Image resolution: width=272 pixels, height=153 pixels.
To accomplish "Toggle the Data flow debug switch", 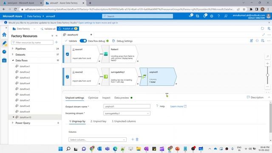I will pyautogui.click(x=83, y=41).
